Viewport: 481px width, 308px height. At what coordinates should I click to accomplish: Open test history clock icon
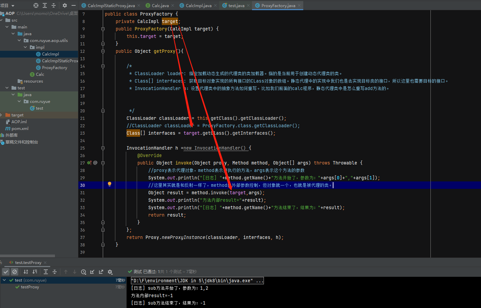[83, 272]
